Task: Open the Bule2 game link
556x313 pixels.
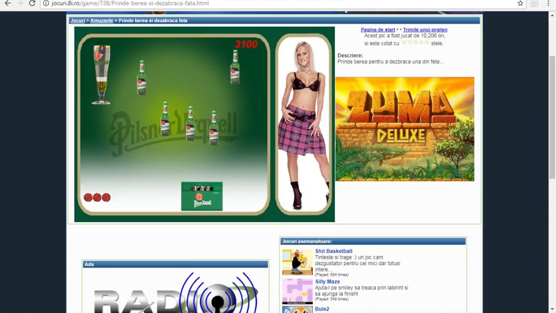Action: 322,309
